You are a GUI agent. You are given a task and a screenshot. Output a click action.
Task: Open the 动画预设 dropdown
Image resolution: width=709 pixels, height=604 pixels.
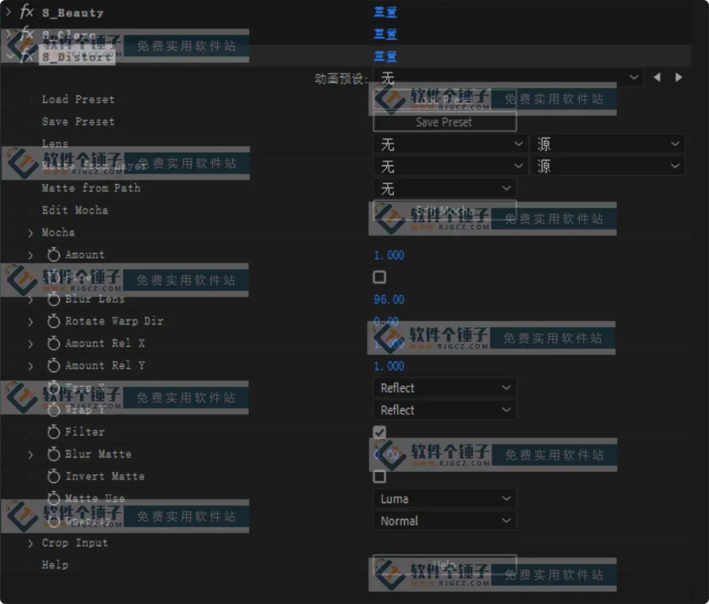tap(509, 77)
